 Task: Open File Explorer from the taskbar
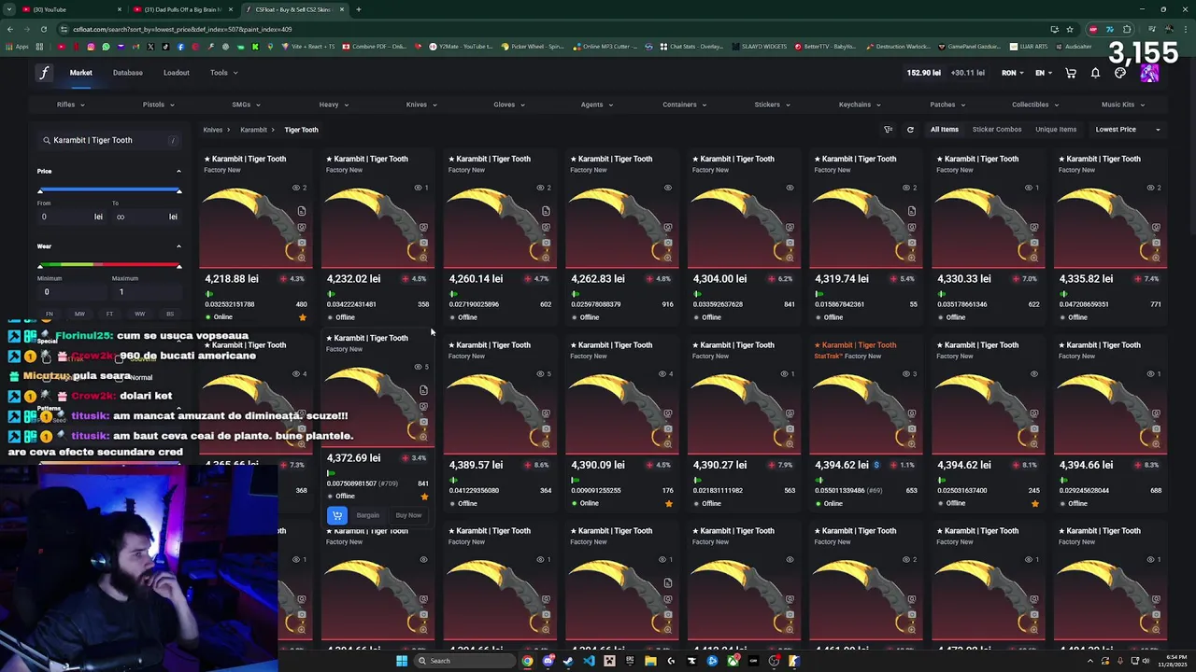[650, 661]
